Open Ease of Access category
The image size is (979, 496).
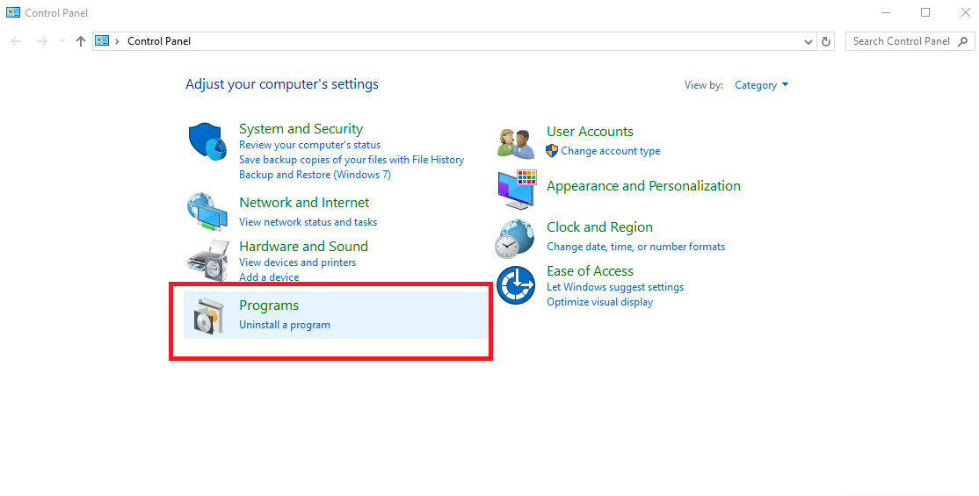click(x=590, y=270)
